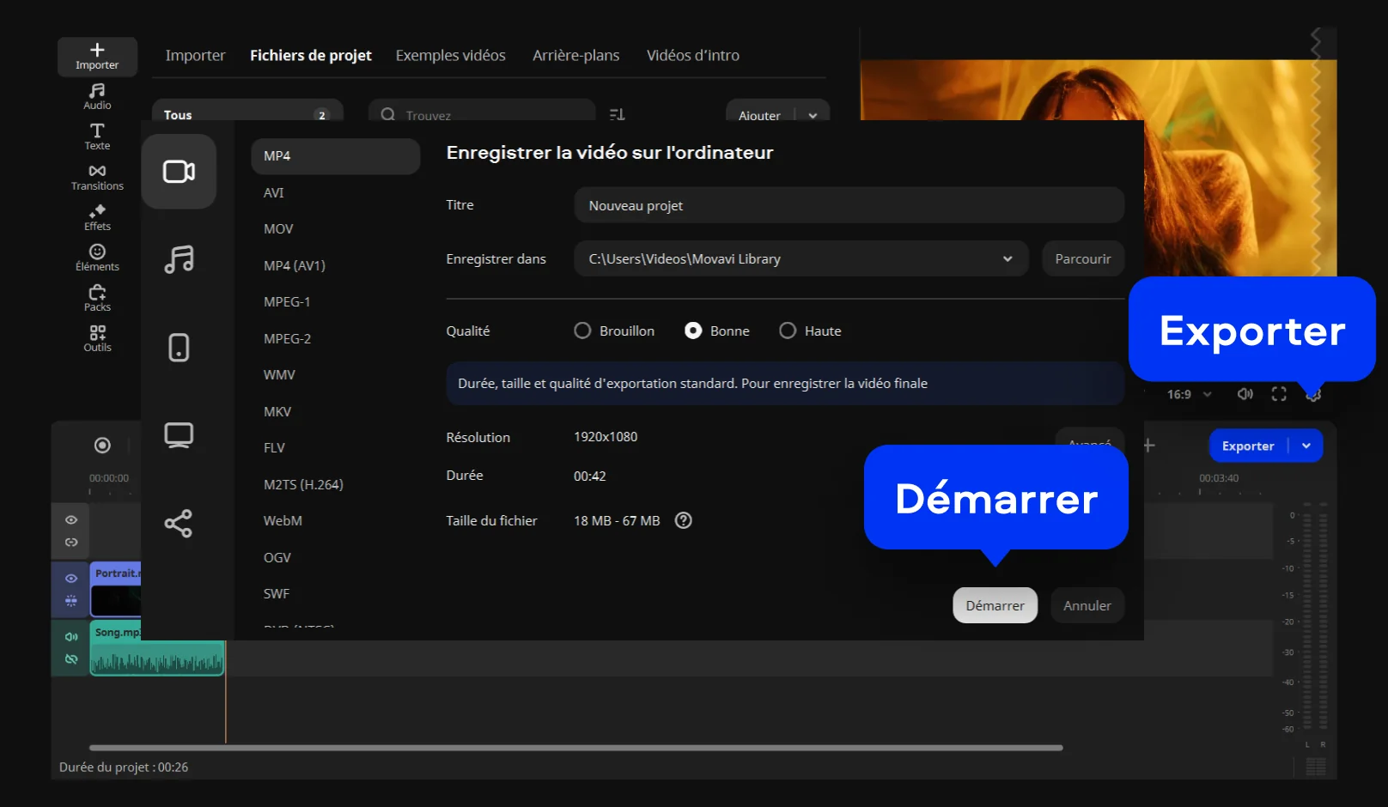Open the Éléments panel icon
This screenshot has width=1388, height=807.
point(97,258)
